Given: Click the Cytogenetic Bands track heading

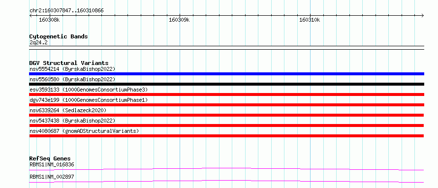Looking at the screenshot, I should pyautogui.click(x=59, y=36).
